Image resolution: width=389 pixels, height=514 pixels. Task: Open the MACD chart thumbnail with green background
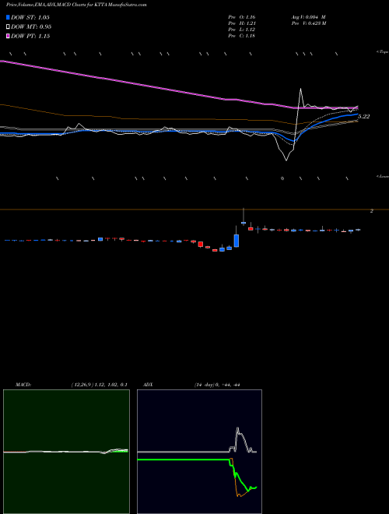[66, 452]
